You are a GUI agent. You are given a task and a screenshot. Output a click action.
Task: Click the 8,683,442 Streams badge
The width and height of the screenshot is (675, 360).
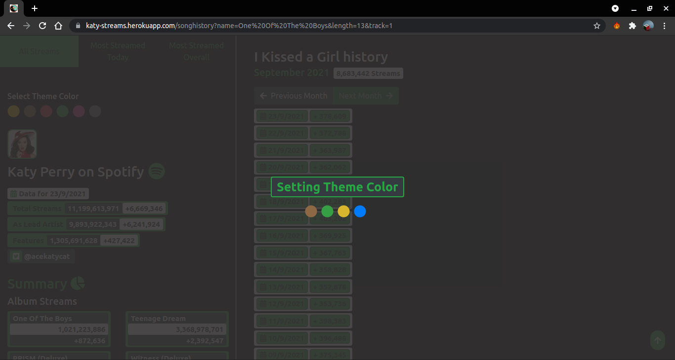coord(368,73)
